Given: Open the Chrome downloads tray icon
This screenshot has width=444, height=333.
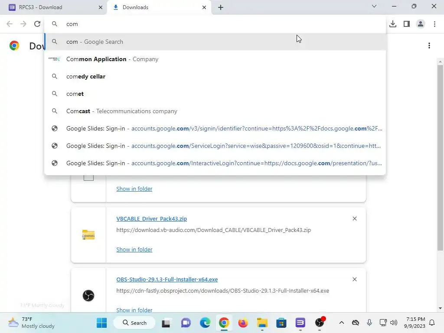Looking at the screenshot, I should [393, 24].
